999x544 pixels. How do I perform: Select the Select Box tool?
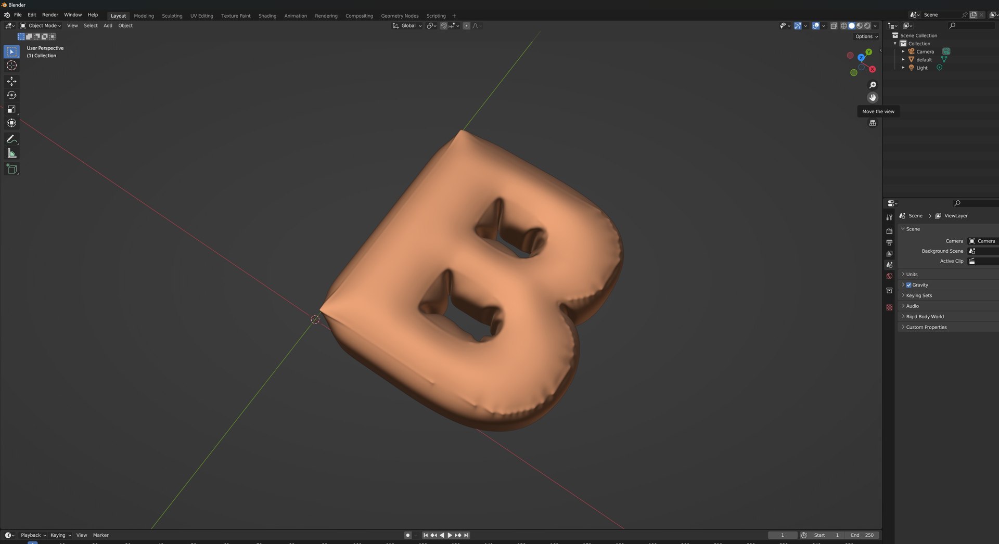pos(11,51)
